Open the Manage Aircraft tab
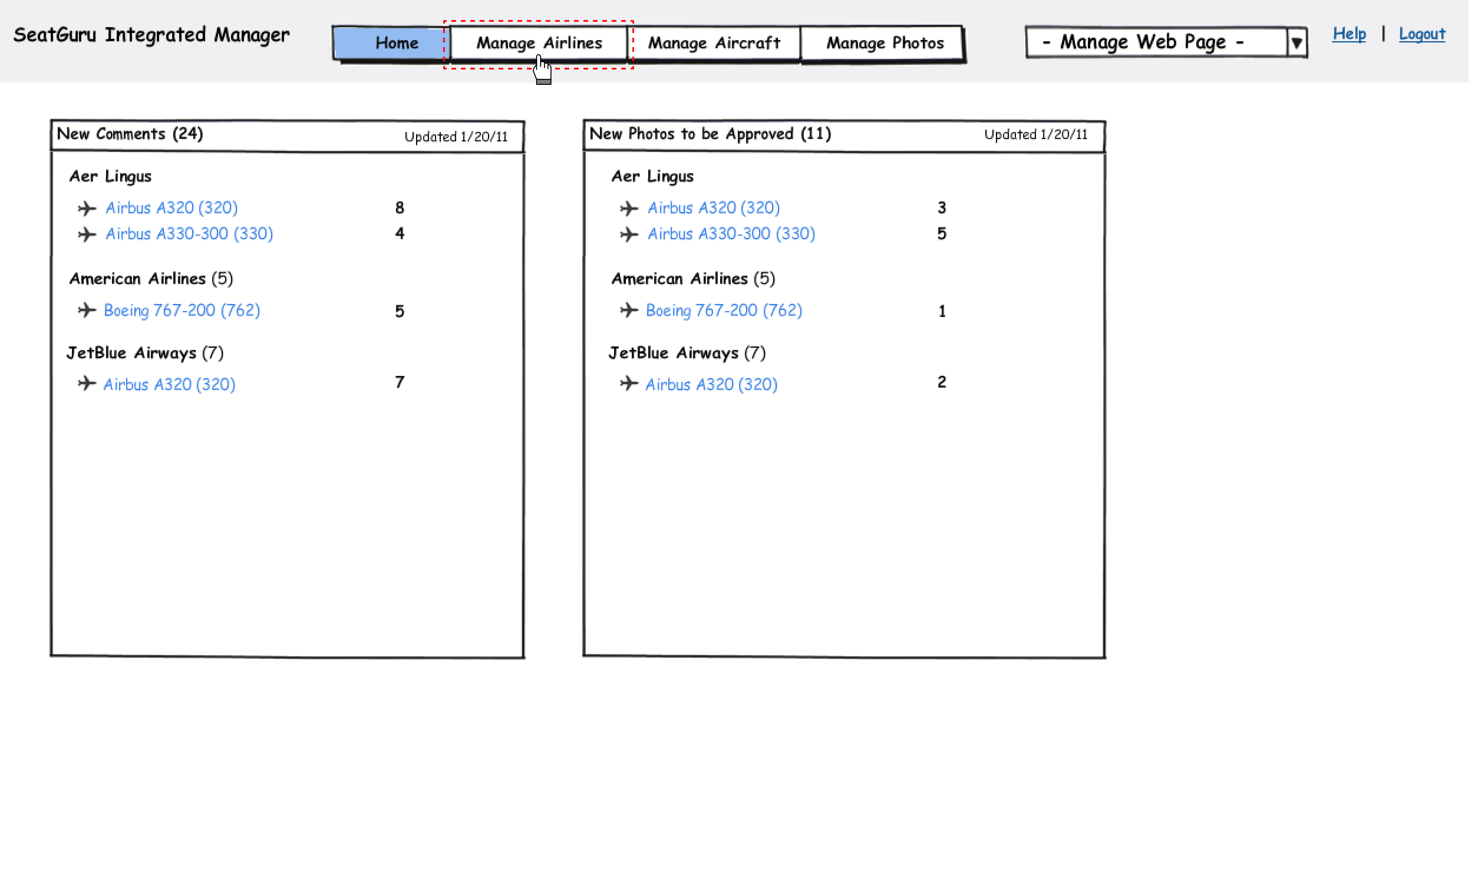Viewport: 1478px width, 885px height. point(714,43)
